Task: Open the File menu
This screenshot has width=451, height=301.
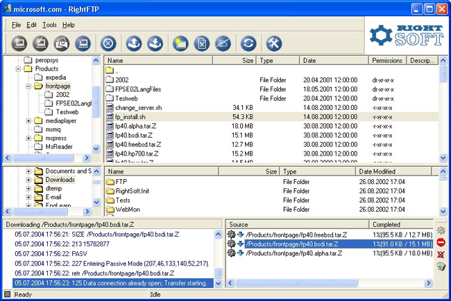Action: tap(16, 25)
